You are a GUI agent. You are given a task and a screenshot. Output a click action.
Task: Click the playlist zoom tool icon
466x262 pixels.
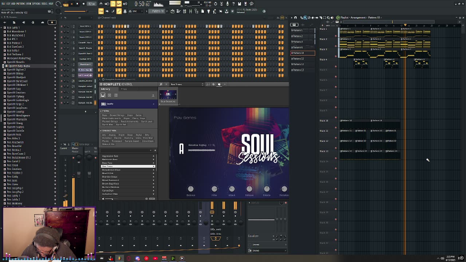[x=328, y=17]
